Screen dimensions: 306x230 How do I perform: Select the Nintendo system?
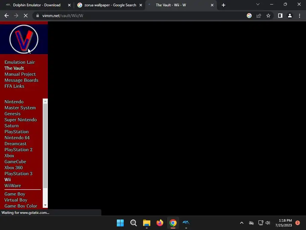[x=14, y=102]
